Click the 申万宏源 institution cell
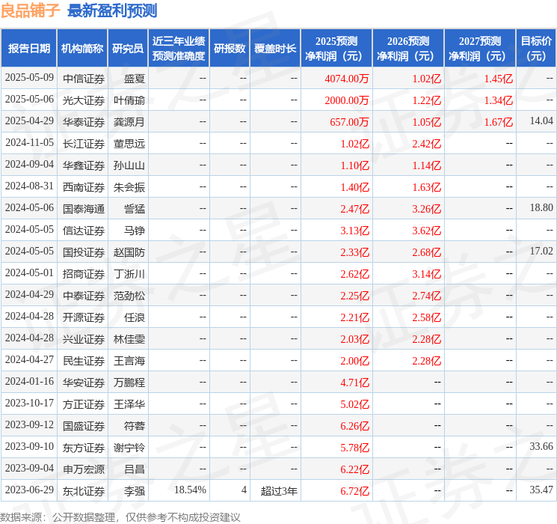The width and height of the screenshot is (557, 524). (x=84, y=469)
